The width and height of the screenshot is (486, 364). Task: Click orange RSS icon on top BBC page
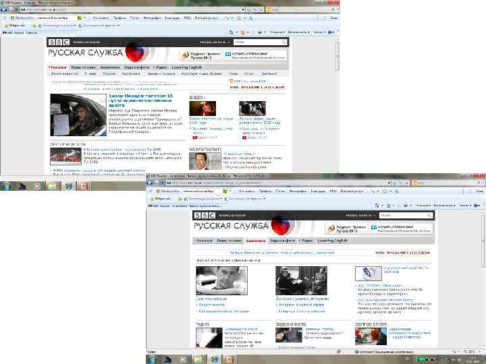pyautogui.click(x=232, y=81)
